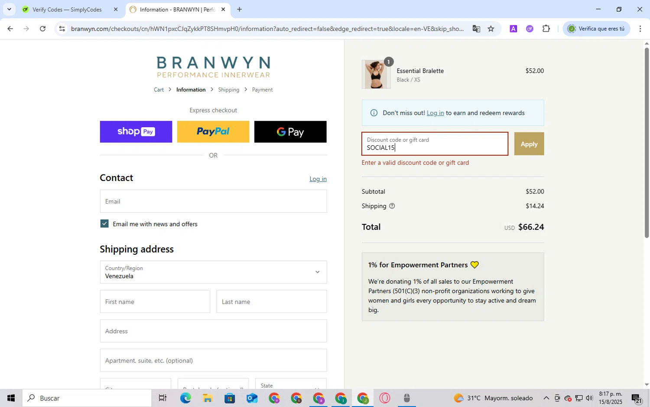Viewport: 650px width, 407px height.
Task: Open a new browser tab
Action: point(239,9)
